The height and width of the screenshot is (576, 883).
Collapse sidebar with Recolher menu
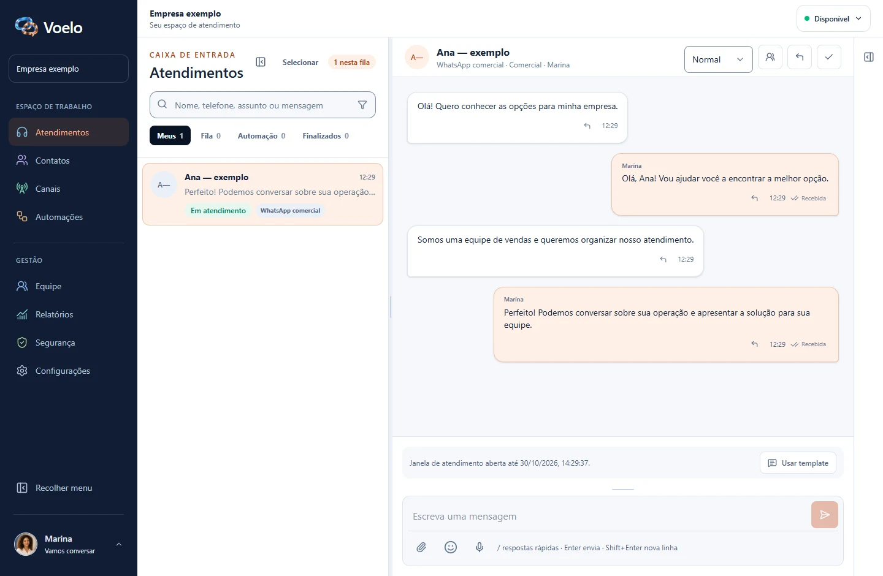[x=69, y=488]
